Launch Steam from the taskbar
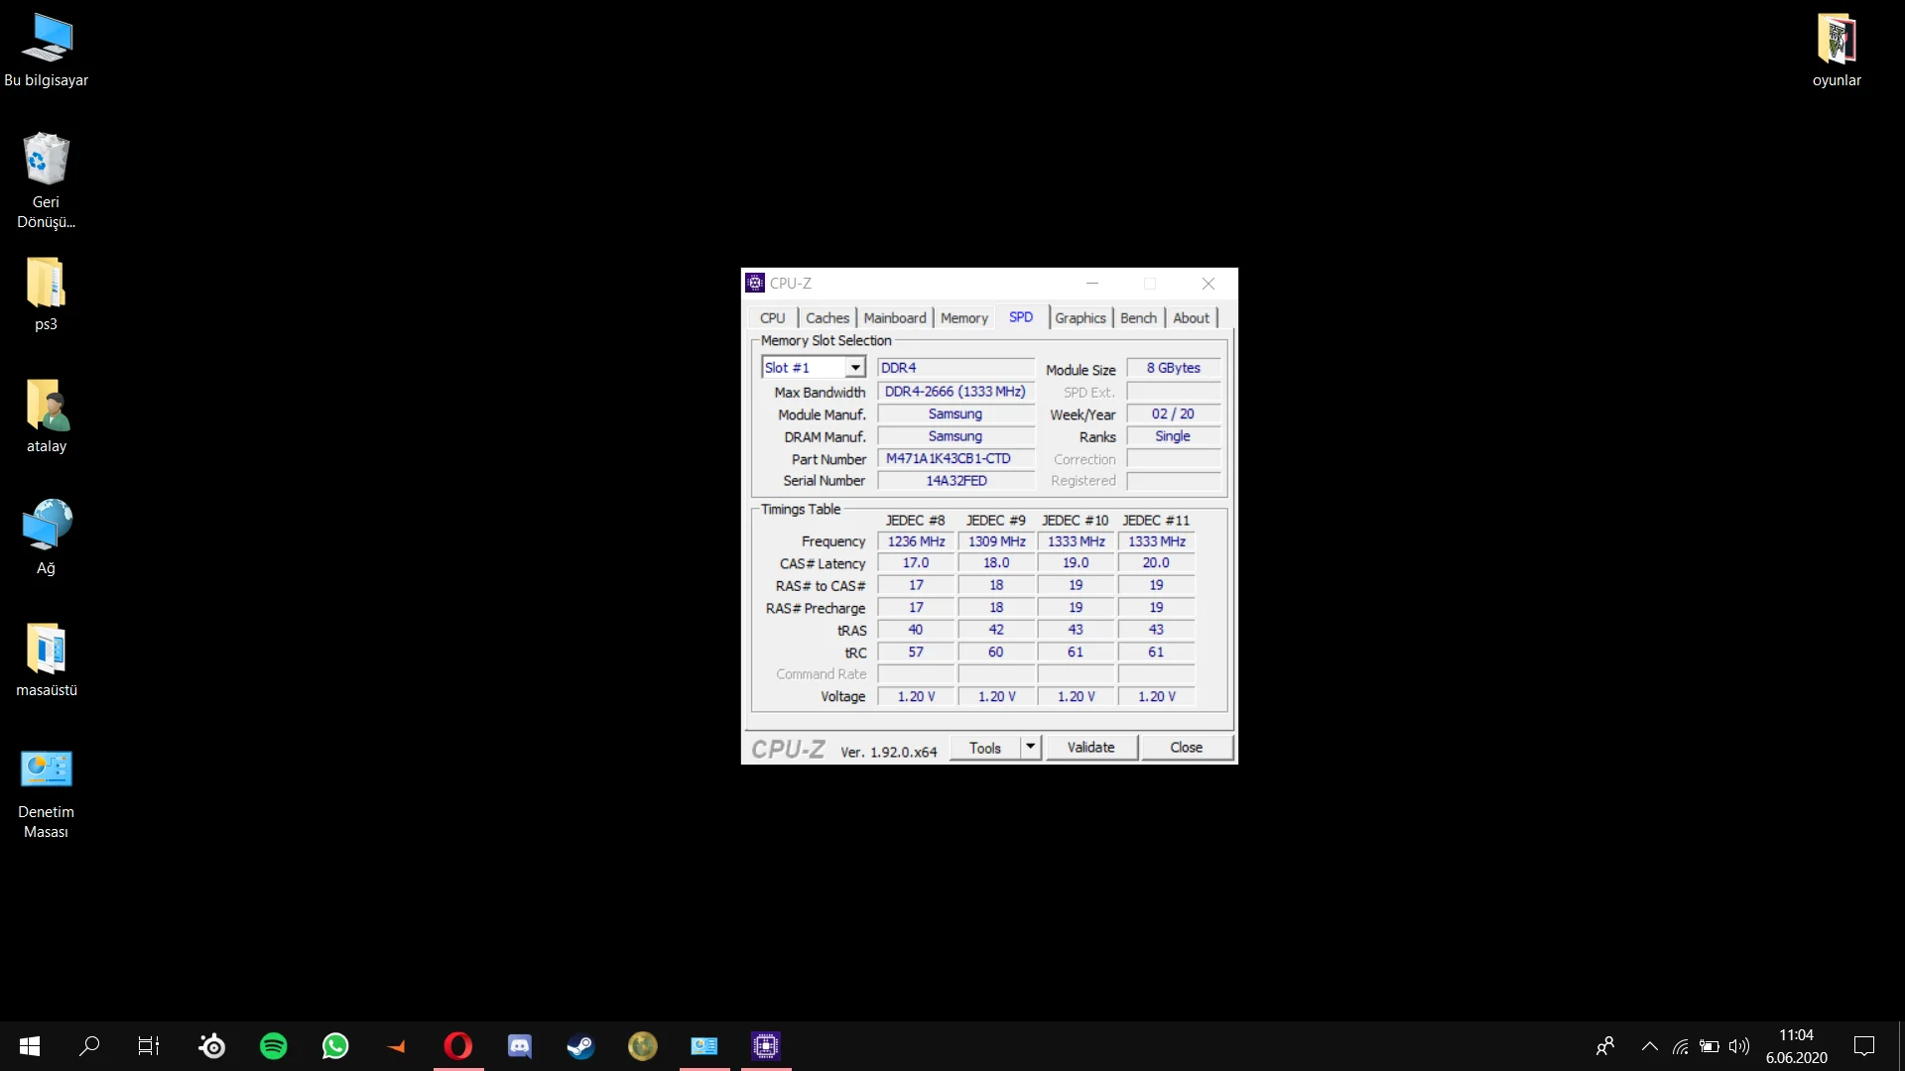 click(x=580, y=1046)
